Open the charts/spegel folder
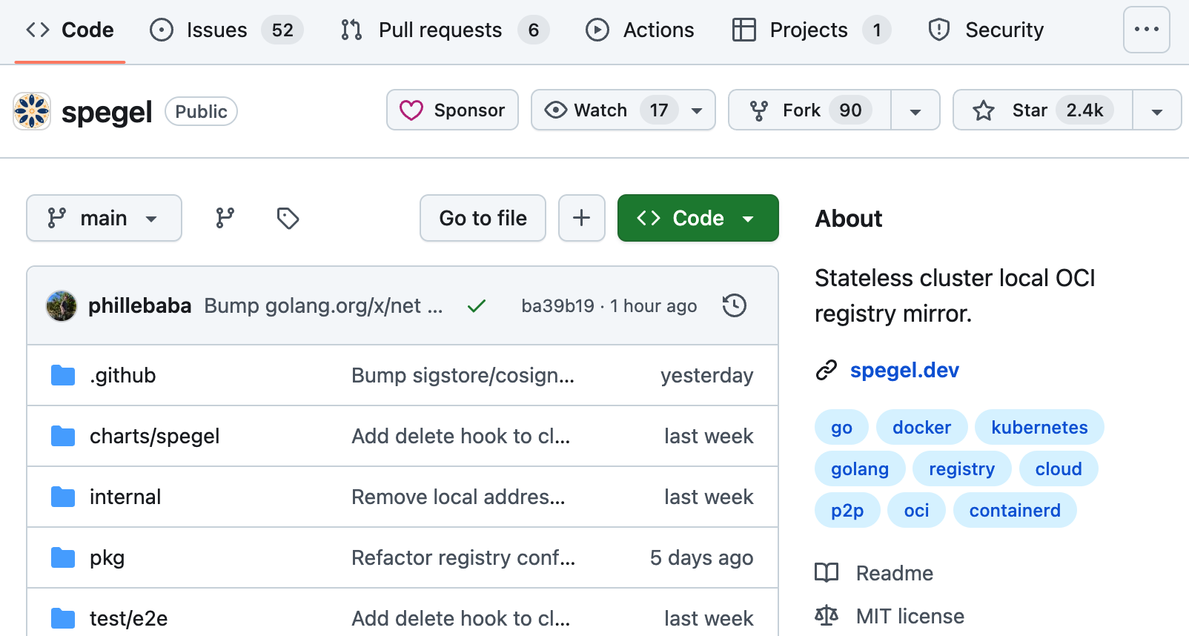This screenshot has width=1189, height=636. pos(154,436)
